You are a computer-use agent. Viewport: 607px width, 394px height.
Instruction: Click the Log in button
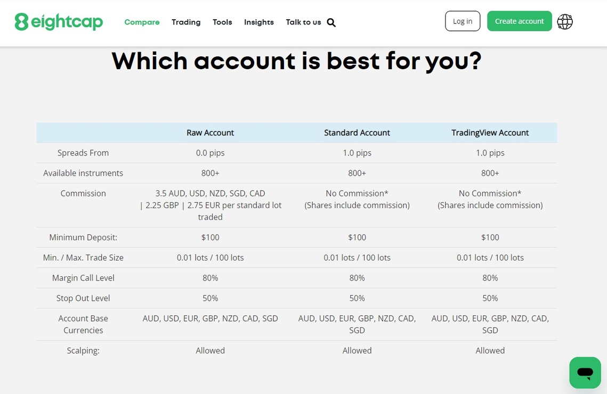[463, 21]
